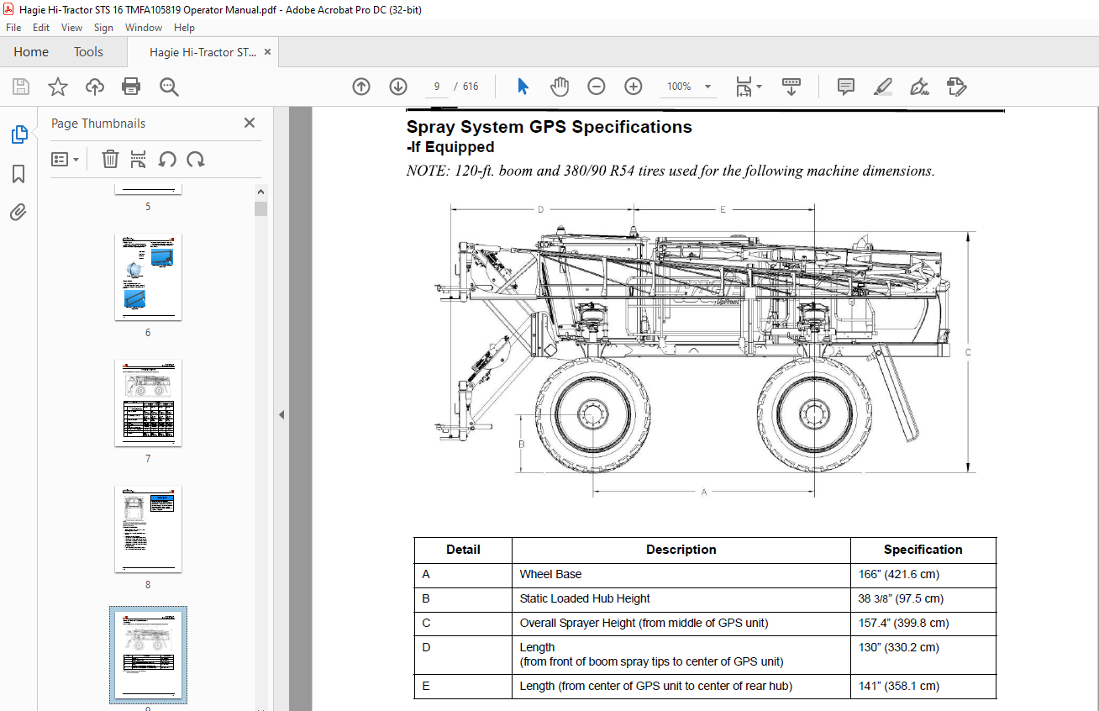Viewport: 1099px width, 711px height.
Task: Open the Bookmarks panel icon
Action: (18, 174)
